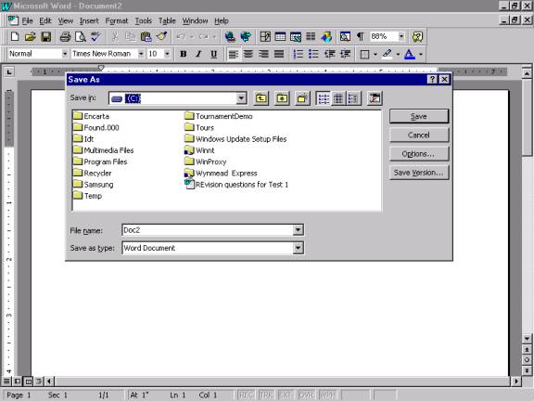Open the Borders dropdown arrow
Screen dimensions: 534x401
(375, 54)
